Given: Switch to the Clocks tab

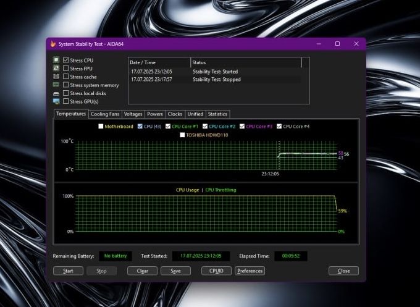Looking at the screenshot, I should (175, 114).
